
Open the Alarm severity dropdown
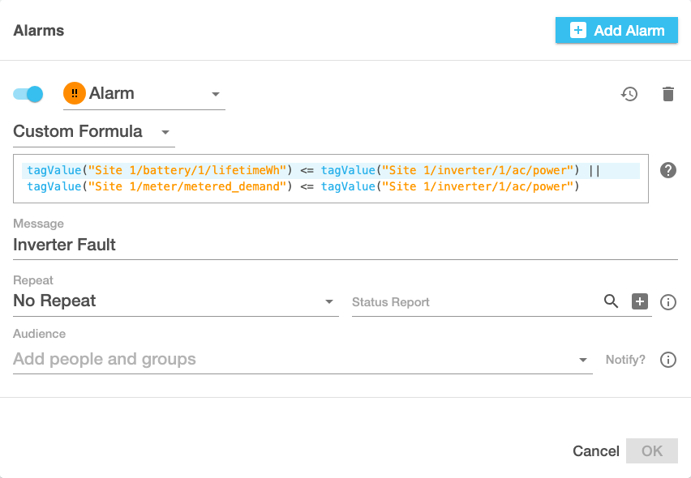tap(216, 94)
